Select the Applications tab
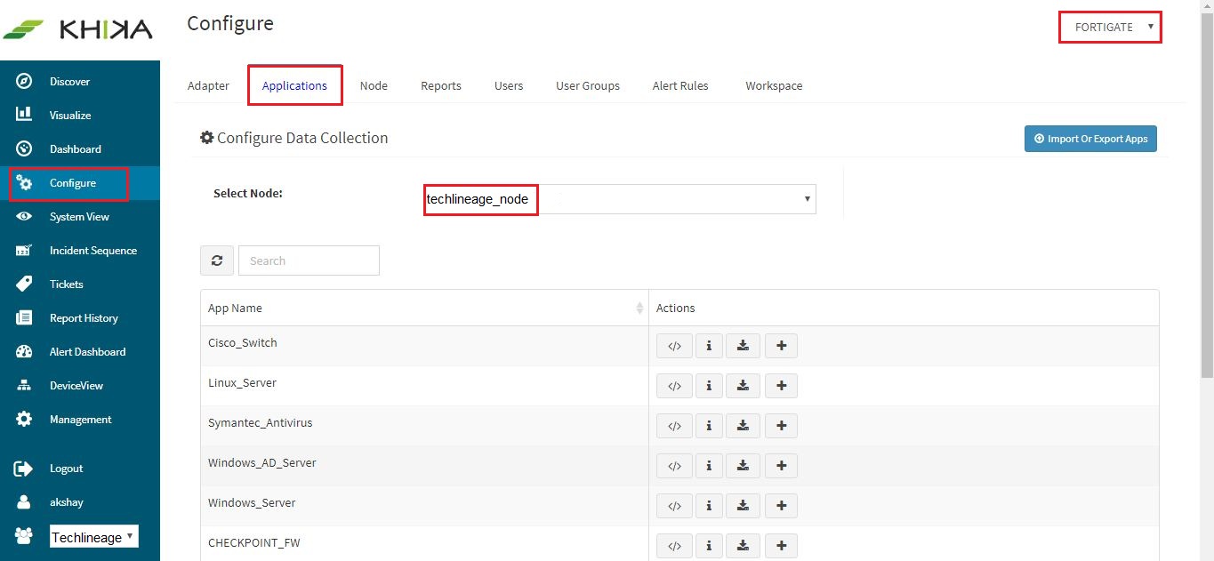The image size is (1214, 561). tap(294, 85)
